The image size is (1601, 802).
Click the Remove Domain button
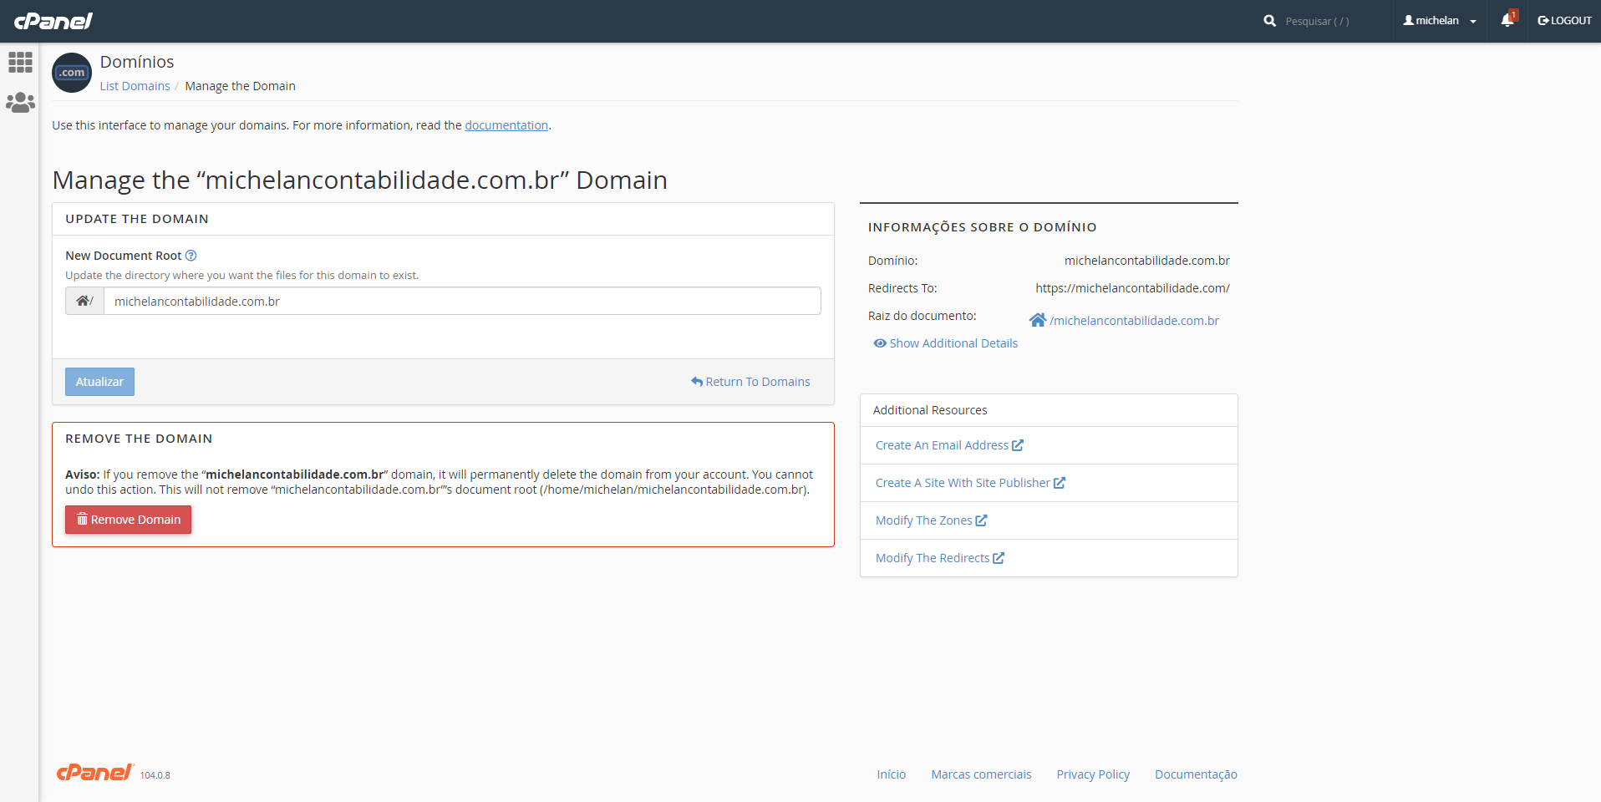coord(128,520)
